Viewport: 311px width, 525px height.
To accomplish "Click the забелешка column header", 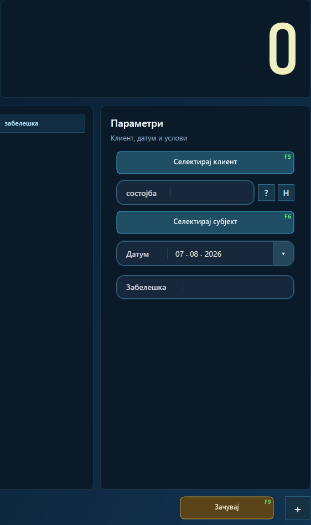I will pyautogui.click(x=43, y=123).
